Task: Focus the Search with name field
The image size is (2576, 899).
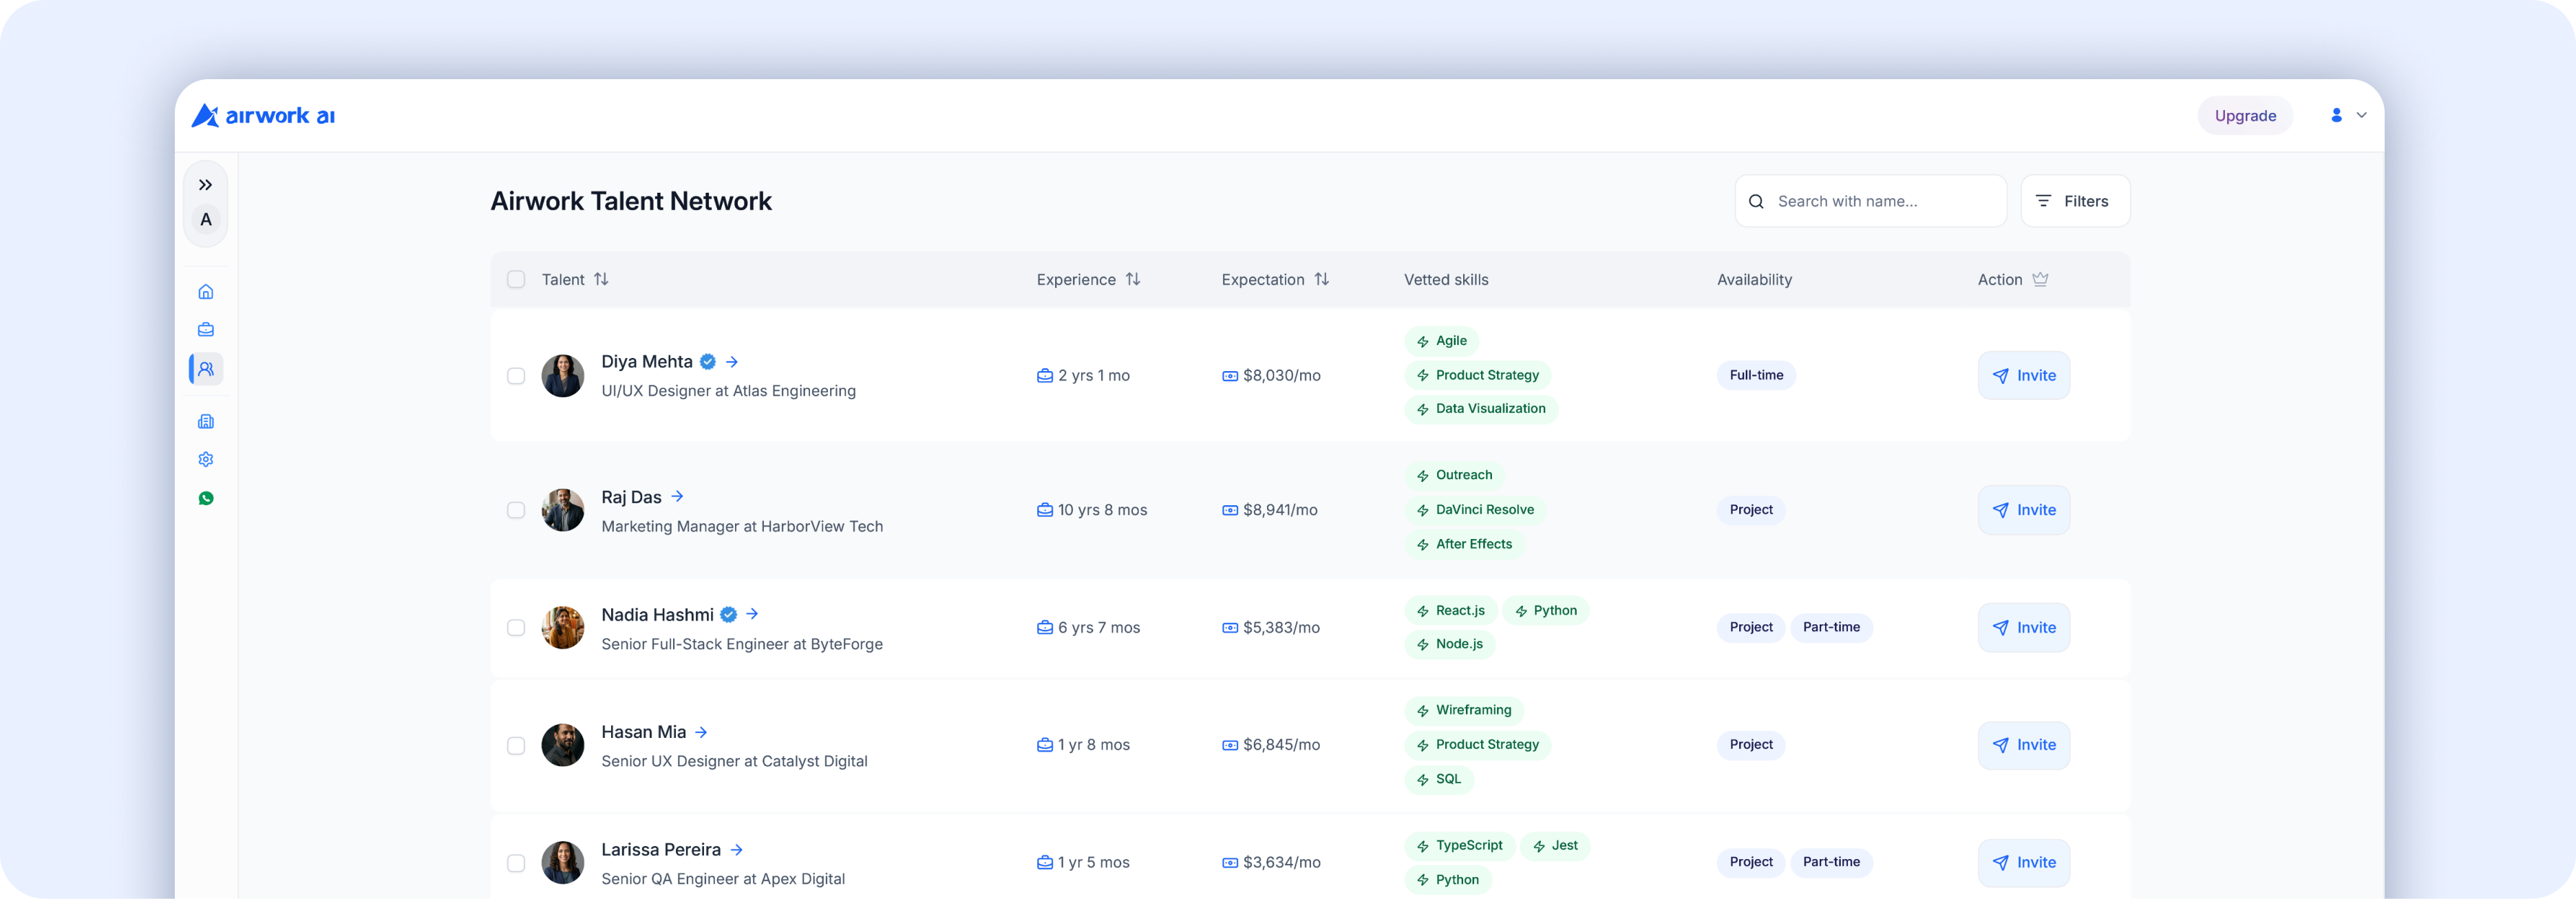Action: (1870, 201)
